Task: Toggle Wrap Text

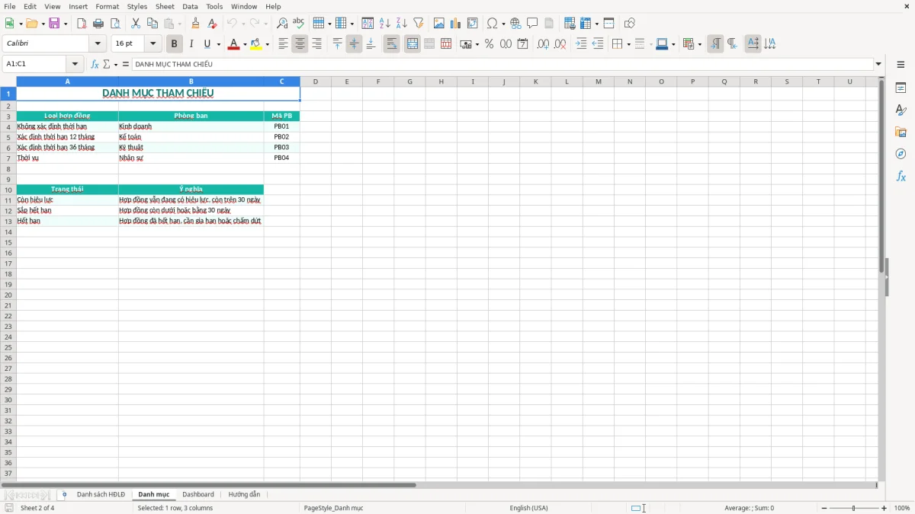Action: tap(391, 44)
